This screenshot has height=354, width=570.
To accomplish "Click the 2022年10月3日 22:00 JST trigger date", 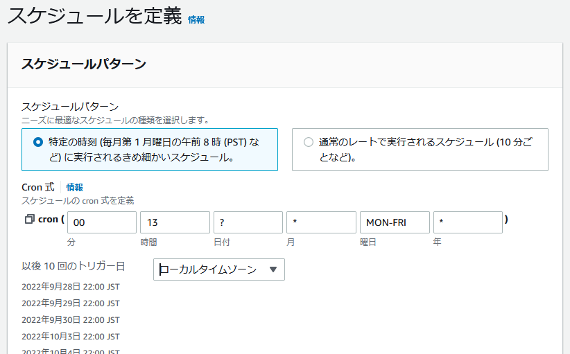I will [x=71, y=337].
